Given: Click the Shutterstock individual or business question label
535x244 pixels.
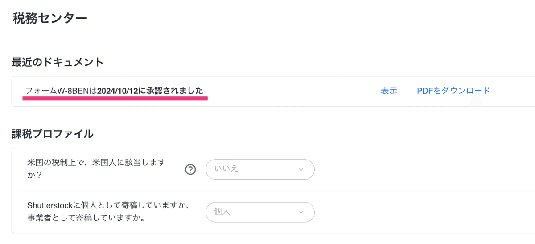Looking at the screenshot, I should coord(109,212).
